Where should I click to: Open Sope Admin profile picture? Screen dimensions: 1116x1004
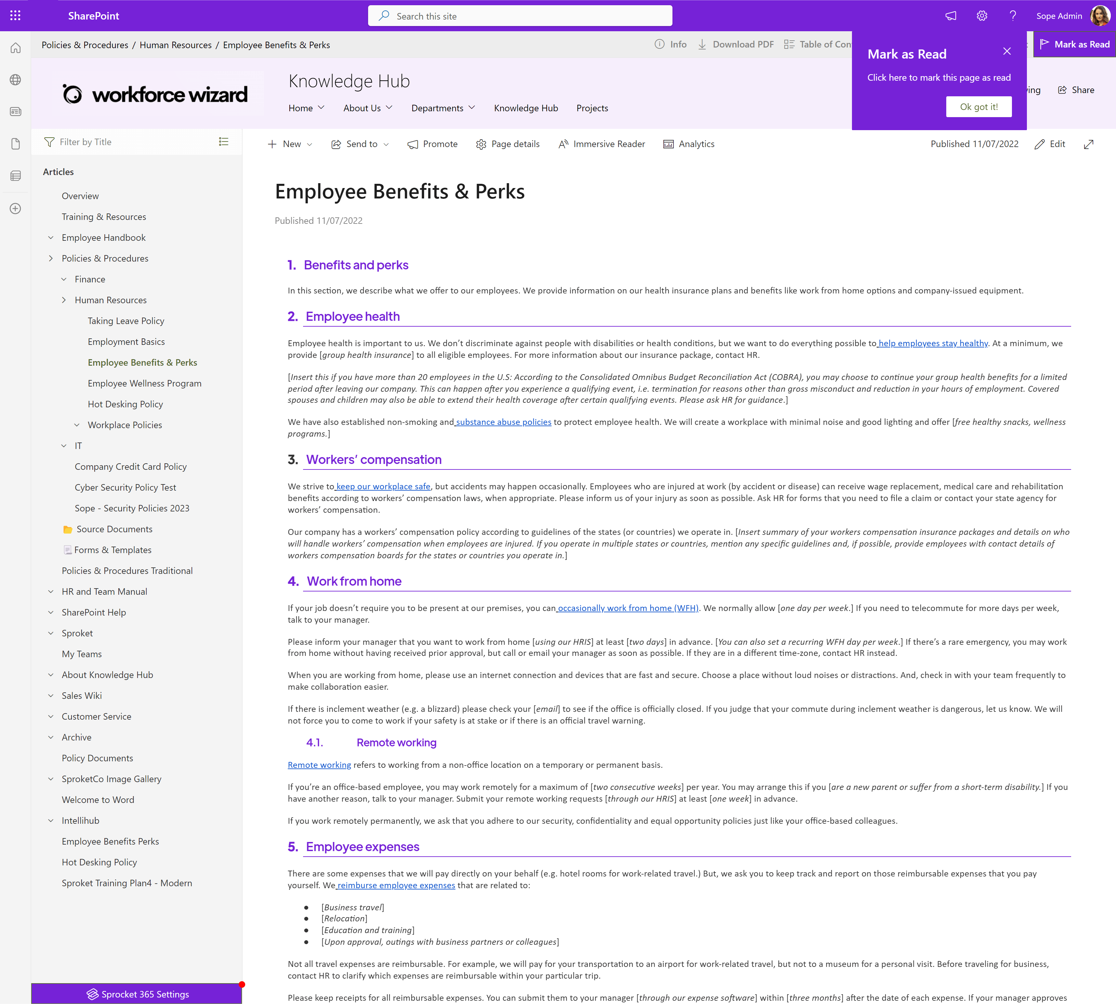1100,15
